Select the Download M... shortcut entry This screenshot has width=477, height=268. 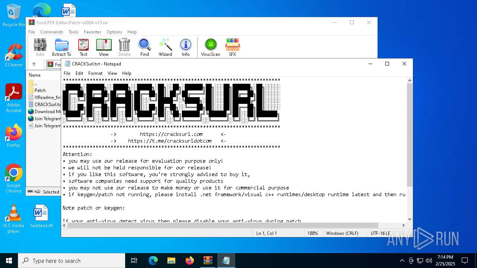click(44, 112)
